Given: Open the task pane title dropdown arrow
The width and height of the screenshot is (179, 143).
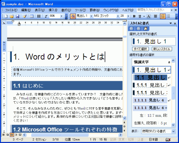Looking at the screenshot, I should [x=171, y=23].
